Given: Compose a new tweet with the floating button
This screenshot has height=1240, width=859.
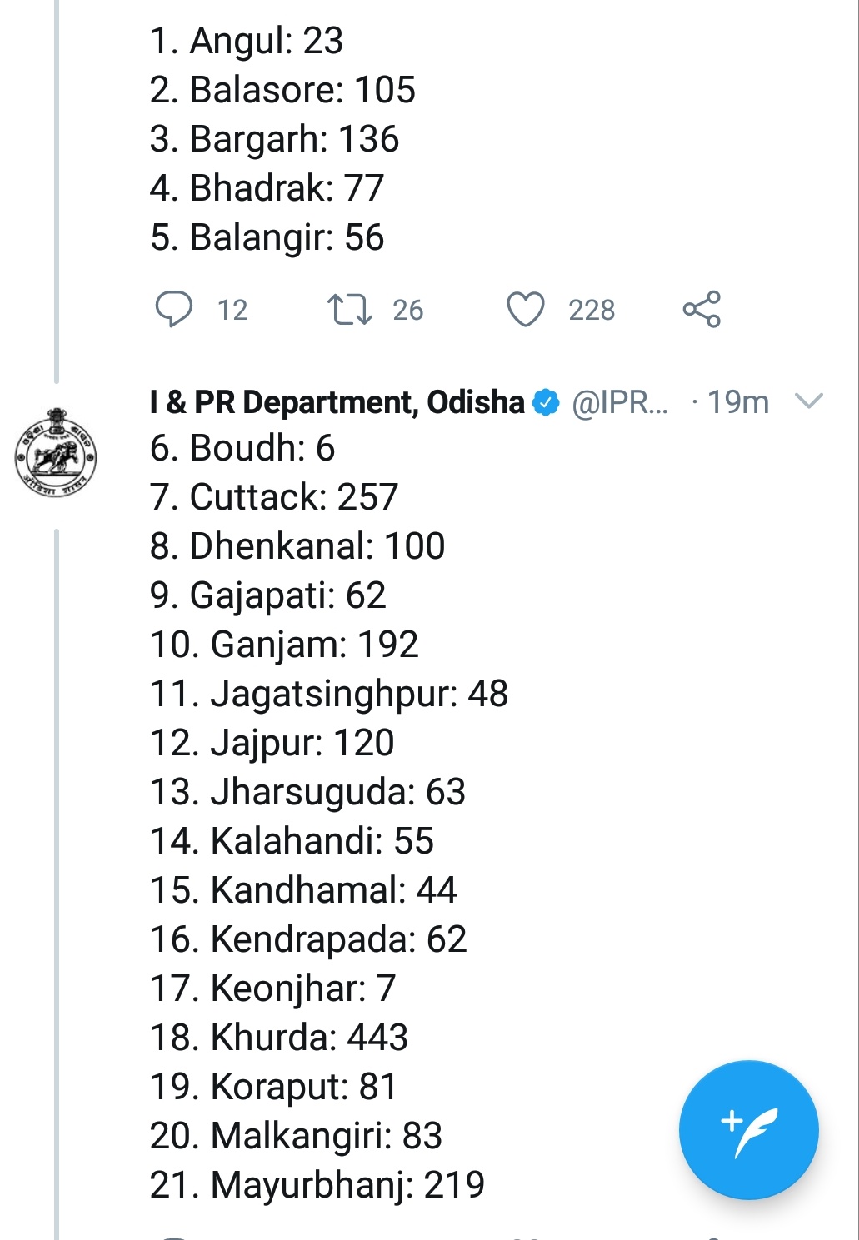Looking at the screenshot, I should point(748,1129).
